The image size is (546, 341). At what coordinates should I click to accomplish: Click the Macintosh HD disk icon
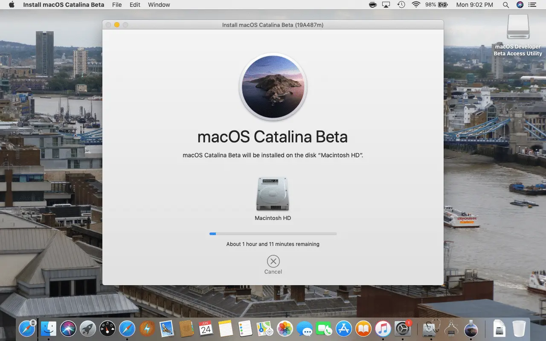pyautogui.click(x=273, y=194)
